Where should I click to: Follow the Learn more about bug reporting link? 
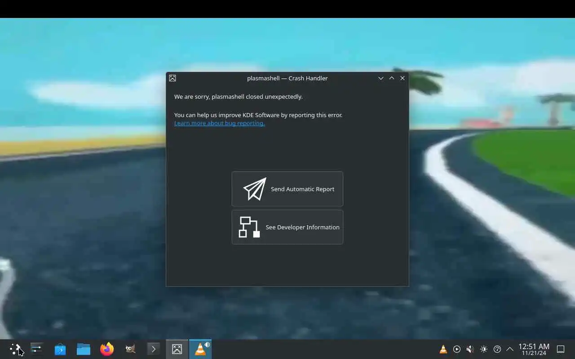tap(219, 123)
